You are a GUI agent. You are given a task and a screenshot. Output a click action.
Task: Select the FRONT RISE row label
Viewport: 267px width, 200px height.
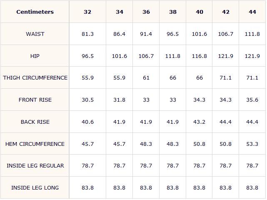tap(35, 100)
